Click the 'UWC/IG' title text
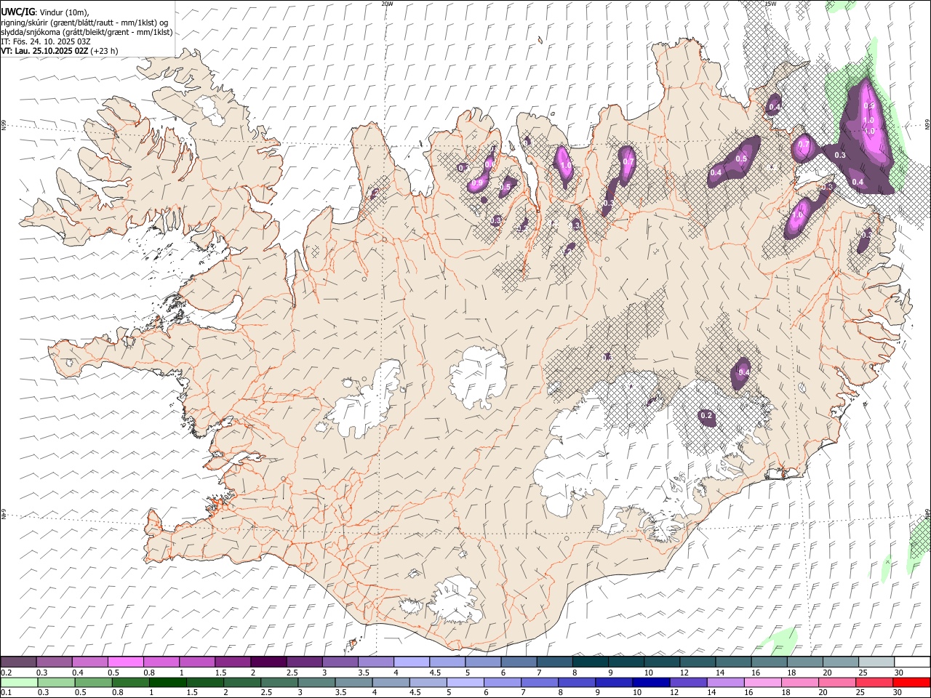Image resolution: width=931 pixels, height=698 pixels. [x=17, y=11]
